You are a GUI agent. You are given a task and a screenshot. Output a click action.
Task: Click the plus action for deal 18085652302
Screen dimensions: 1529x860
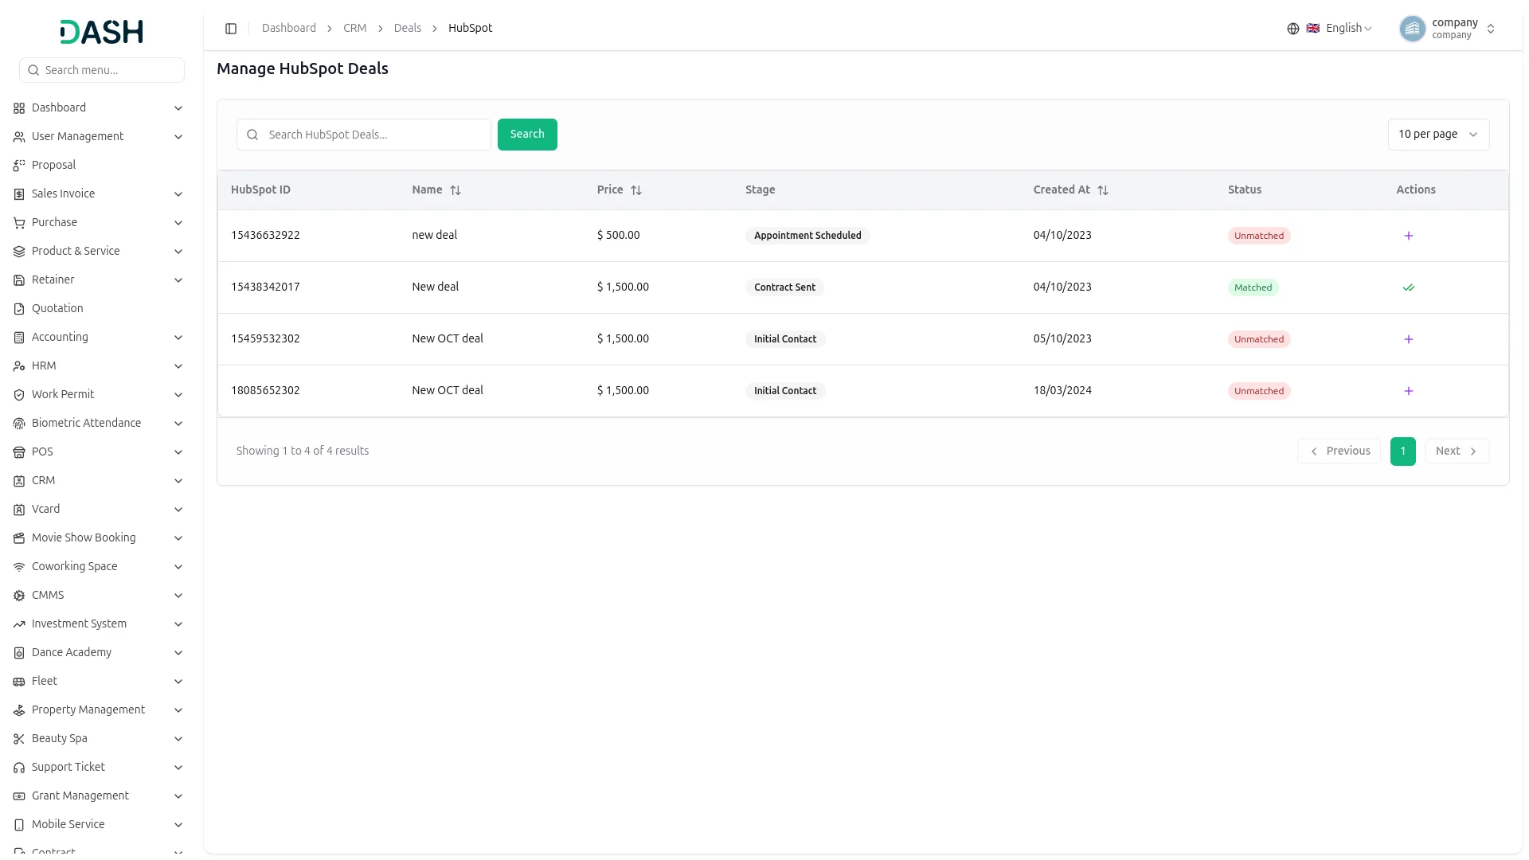click(x=1409, y=391)
